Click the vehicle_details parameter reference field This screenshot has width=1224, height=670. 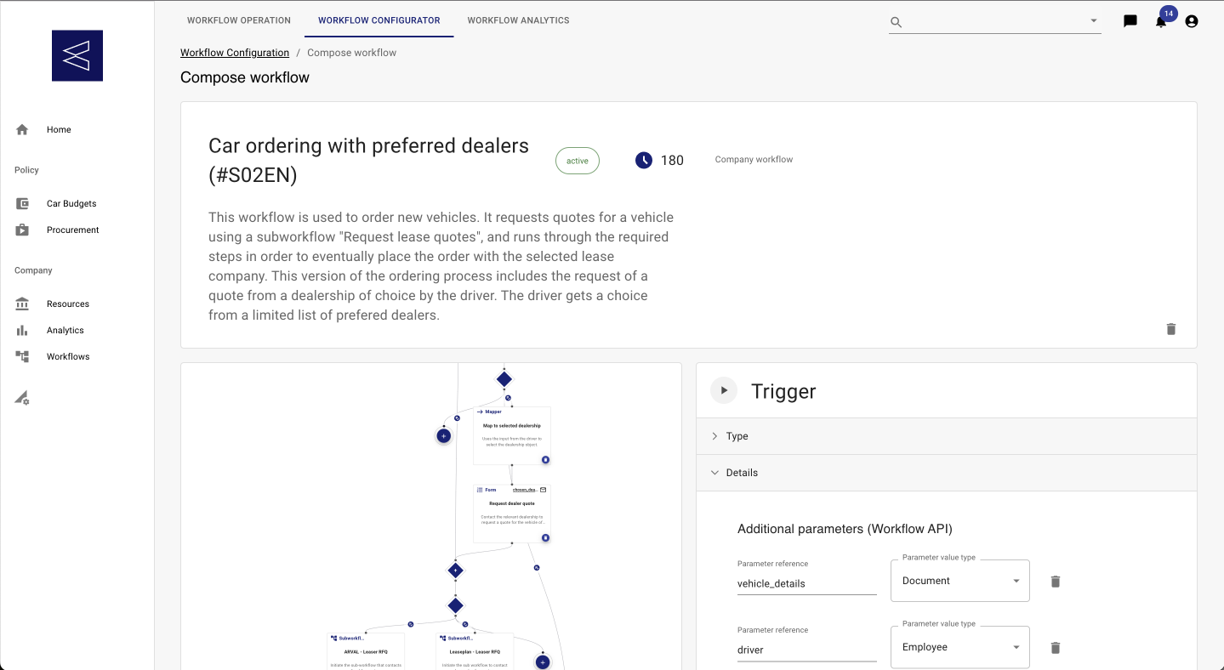coord(806,583)
